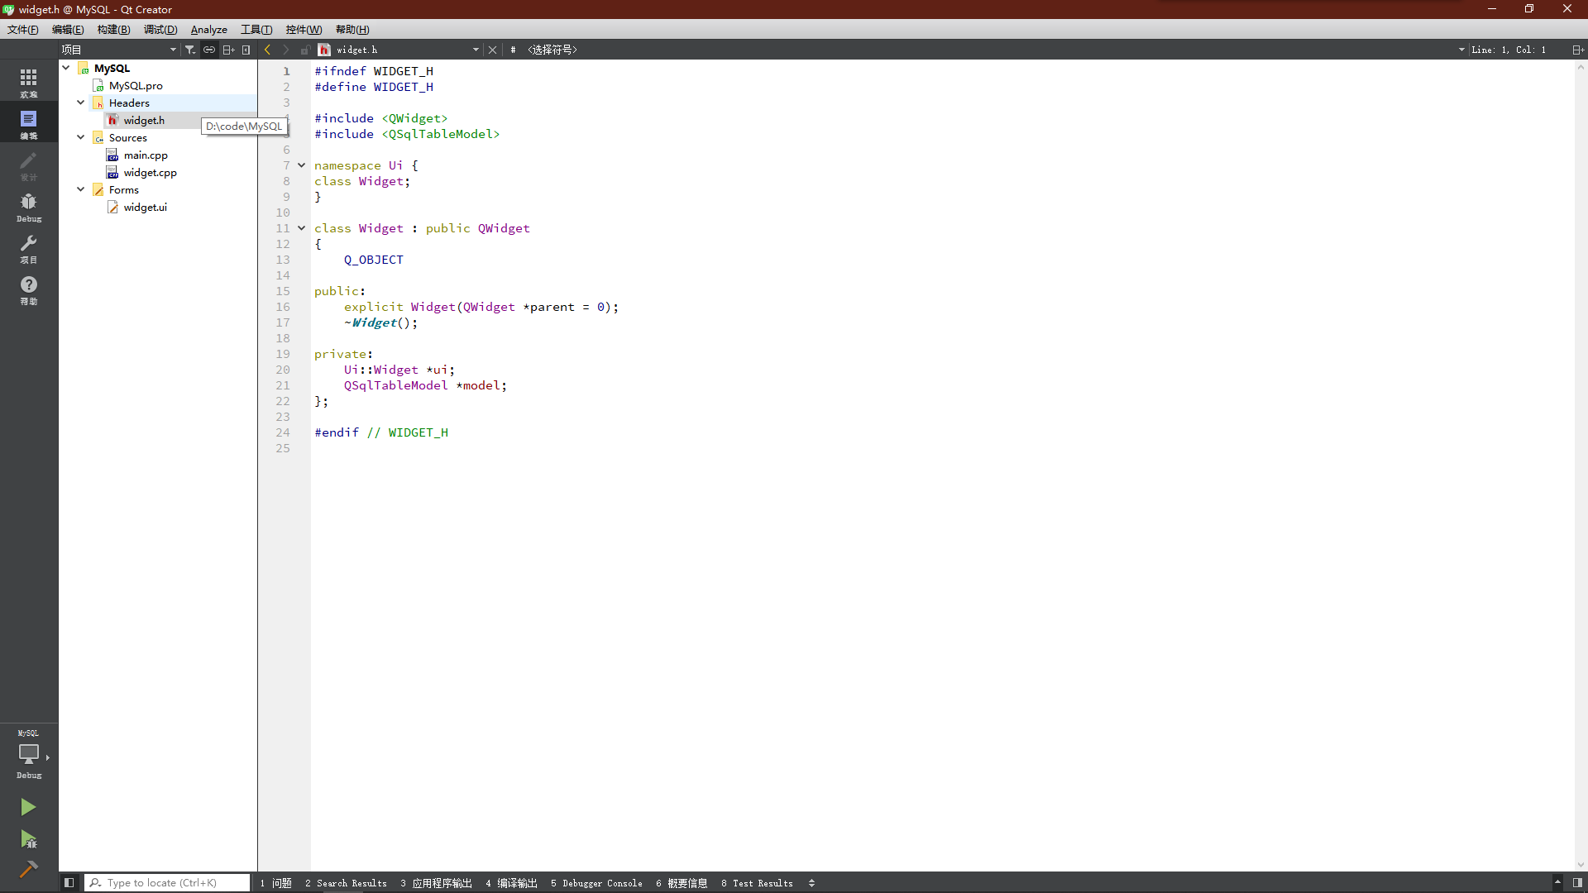Open the 控件(W) menu
Image resolution: width=1588 pixels, height=893 pixels.
(304, 29)
